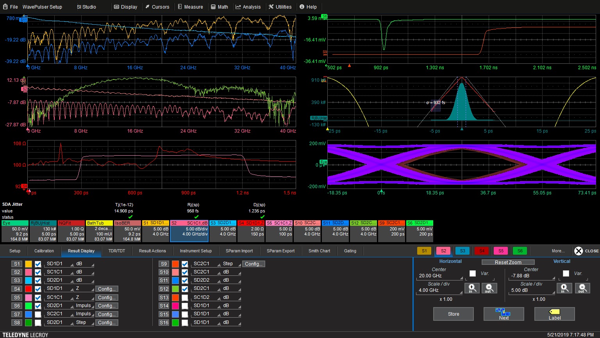Enable the S13 trace checkbox

click(x=185, y=297)
